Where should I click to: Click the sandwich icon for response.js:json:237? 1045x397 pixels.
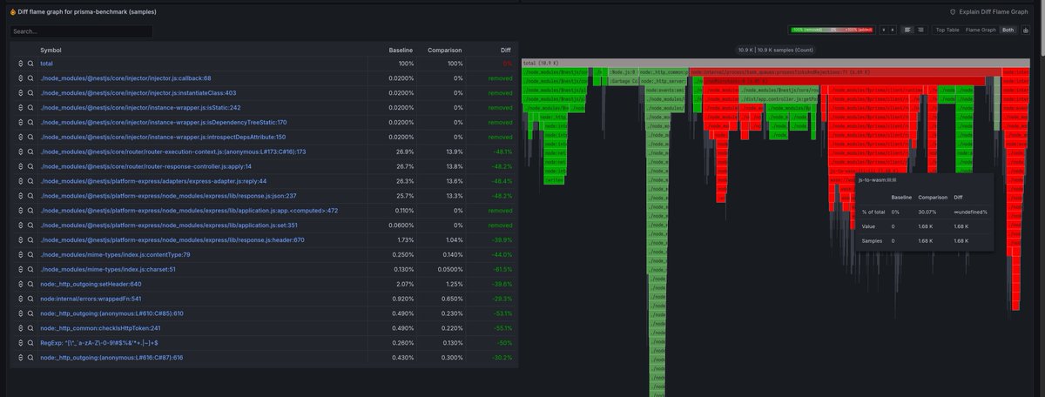tap(20, 196)
